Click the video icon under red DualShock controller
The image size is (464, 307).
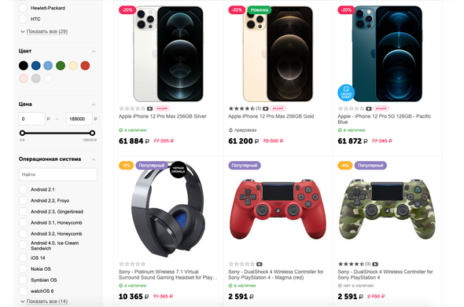coord(260,264)
